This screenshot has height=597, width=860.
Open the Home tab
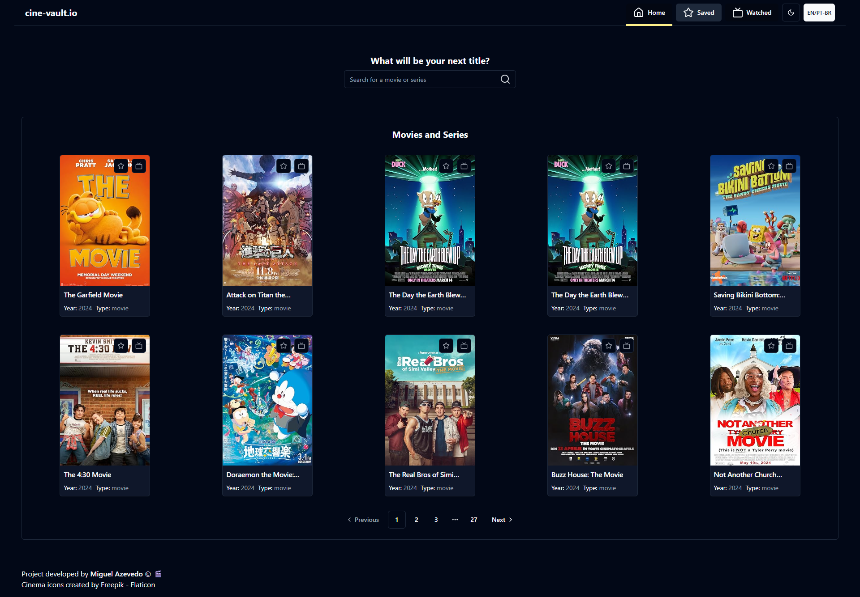click(649, 13)
